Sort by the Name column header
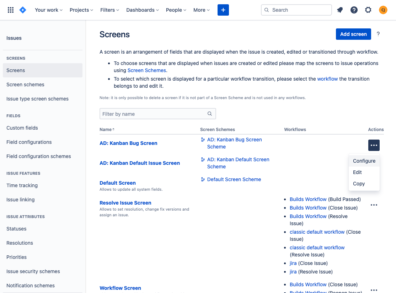The width and height of the screenshot is (396, 293). (x=107, y=130)
